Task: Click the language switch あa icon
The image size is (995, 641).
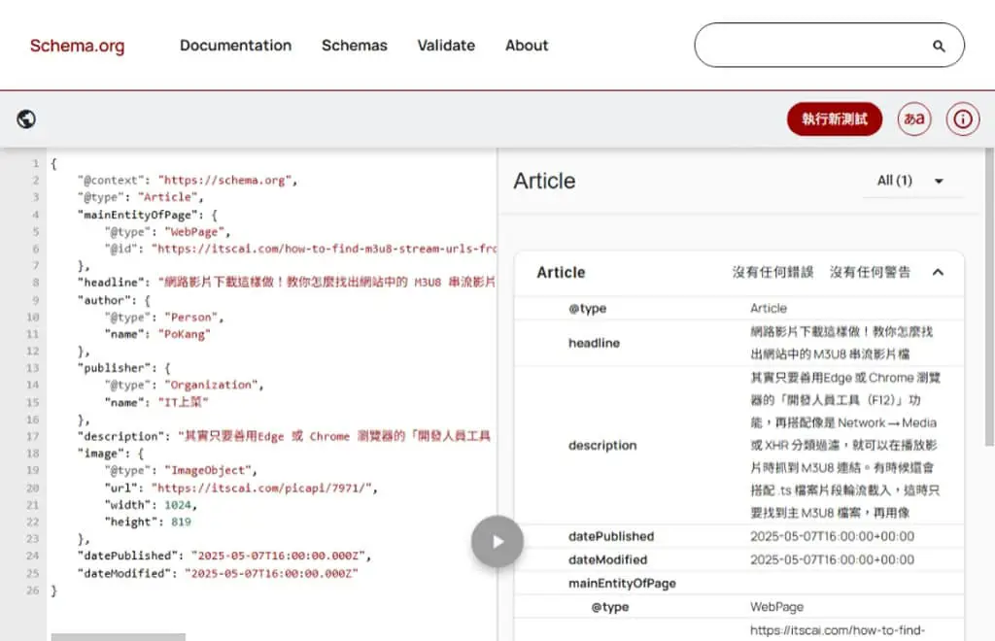Action: pyautogui.click(x=914, y=119)
